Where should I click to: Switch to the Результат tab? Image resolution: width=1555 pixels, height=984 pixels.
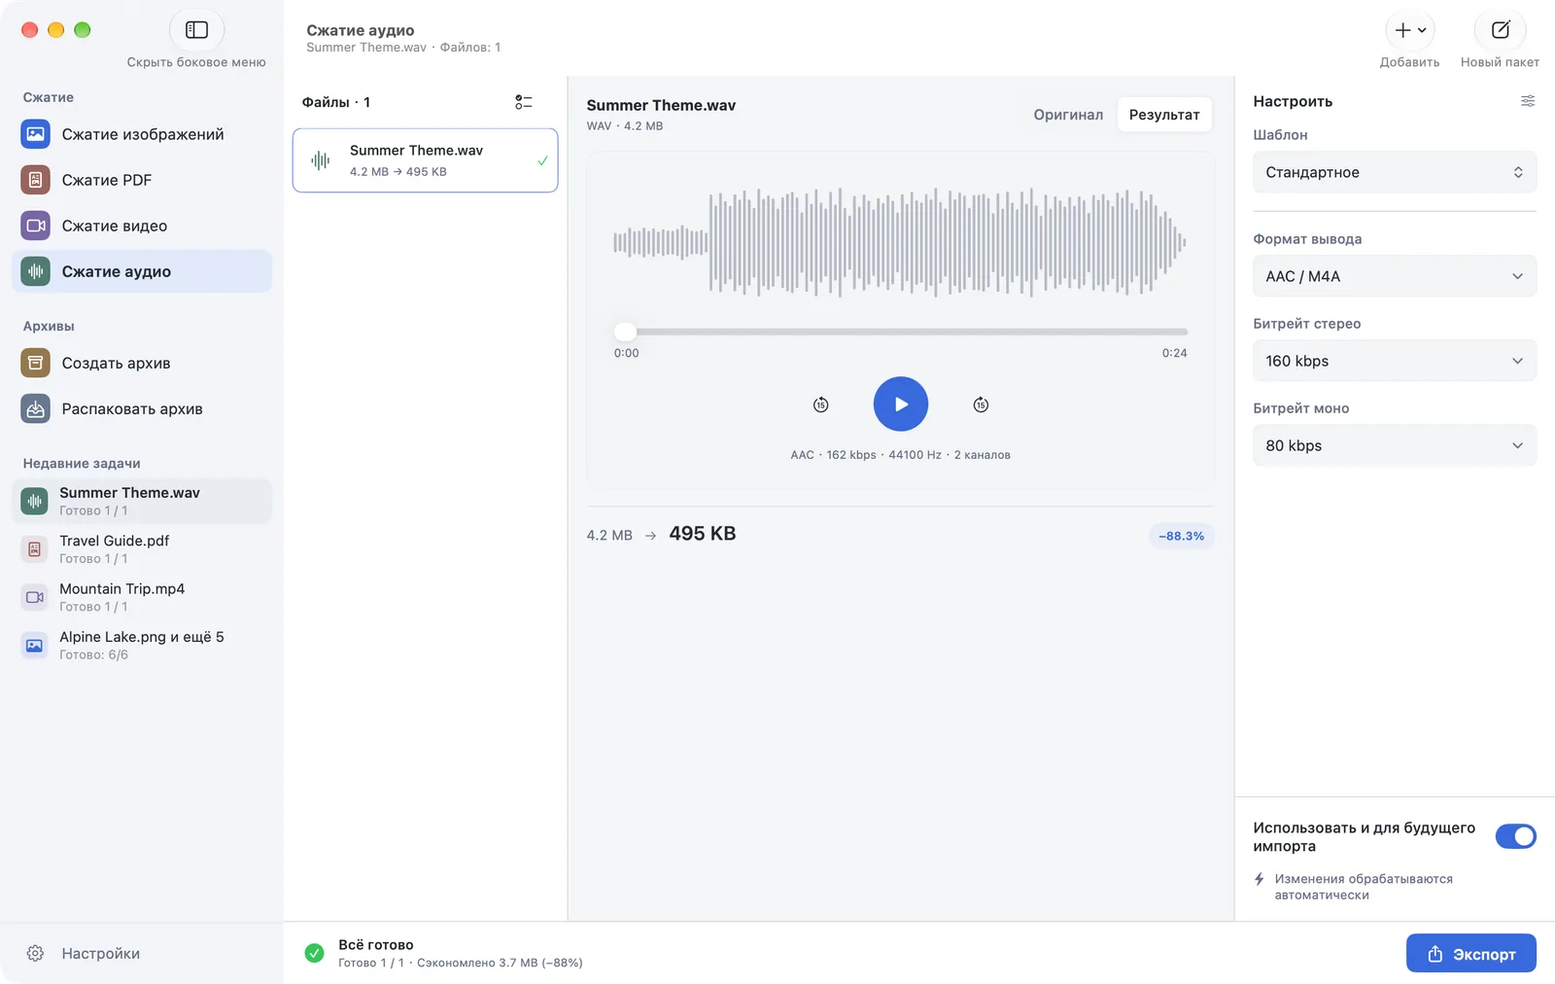point(1164,115)
